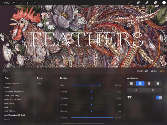Image resolution: width=167 pixels, height=125 pixels.
Task: Select American Typewriter font
Action: click(x=14, y=92)
